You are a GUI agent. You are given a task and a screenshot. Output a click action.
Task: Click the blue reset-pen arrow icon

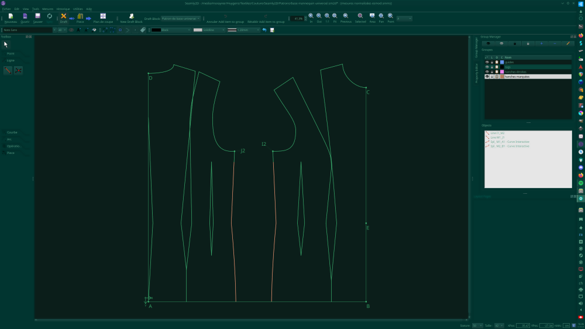(x=264, y=30)
